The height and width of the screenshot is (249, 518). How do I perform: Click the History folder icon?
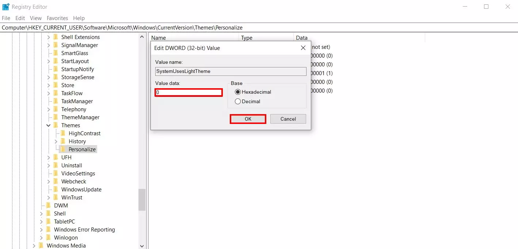click(63, 141)
